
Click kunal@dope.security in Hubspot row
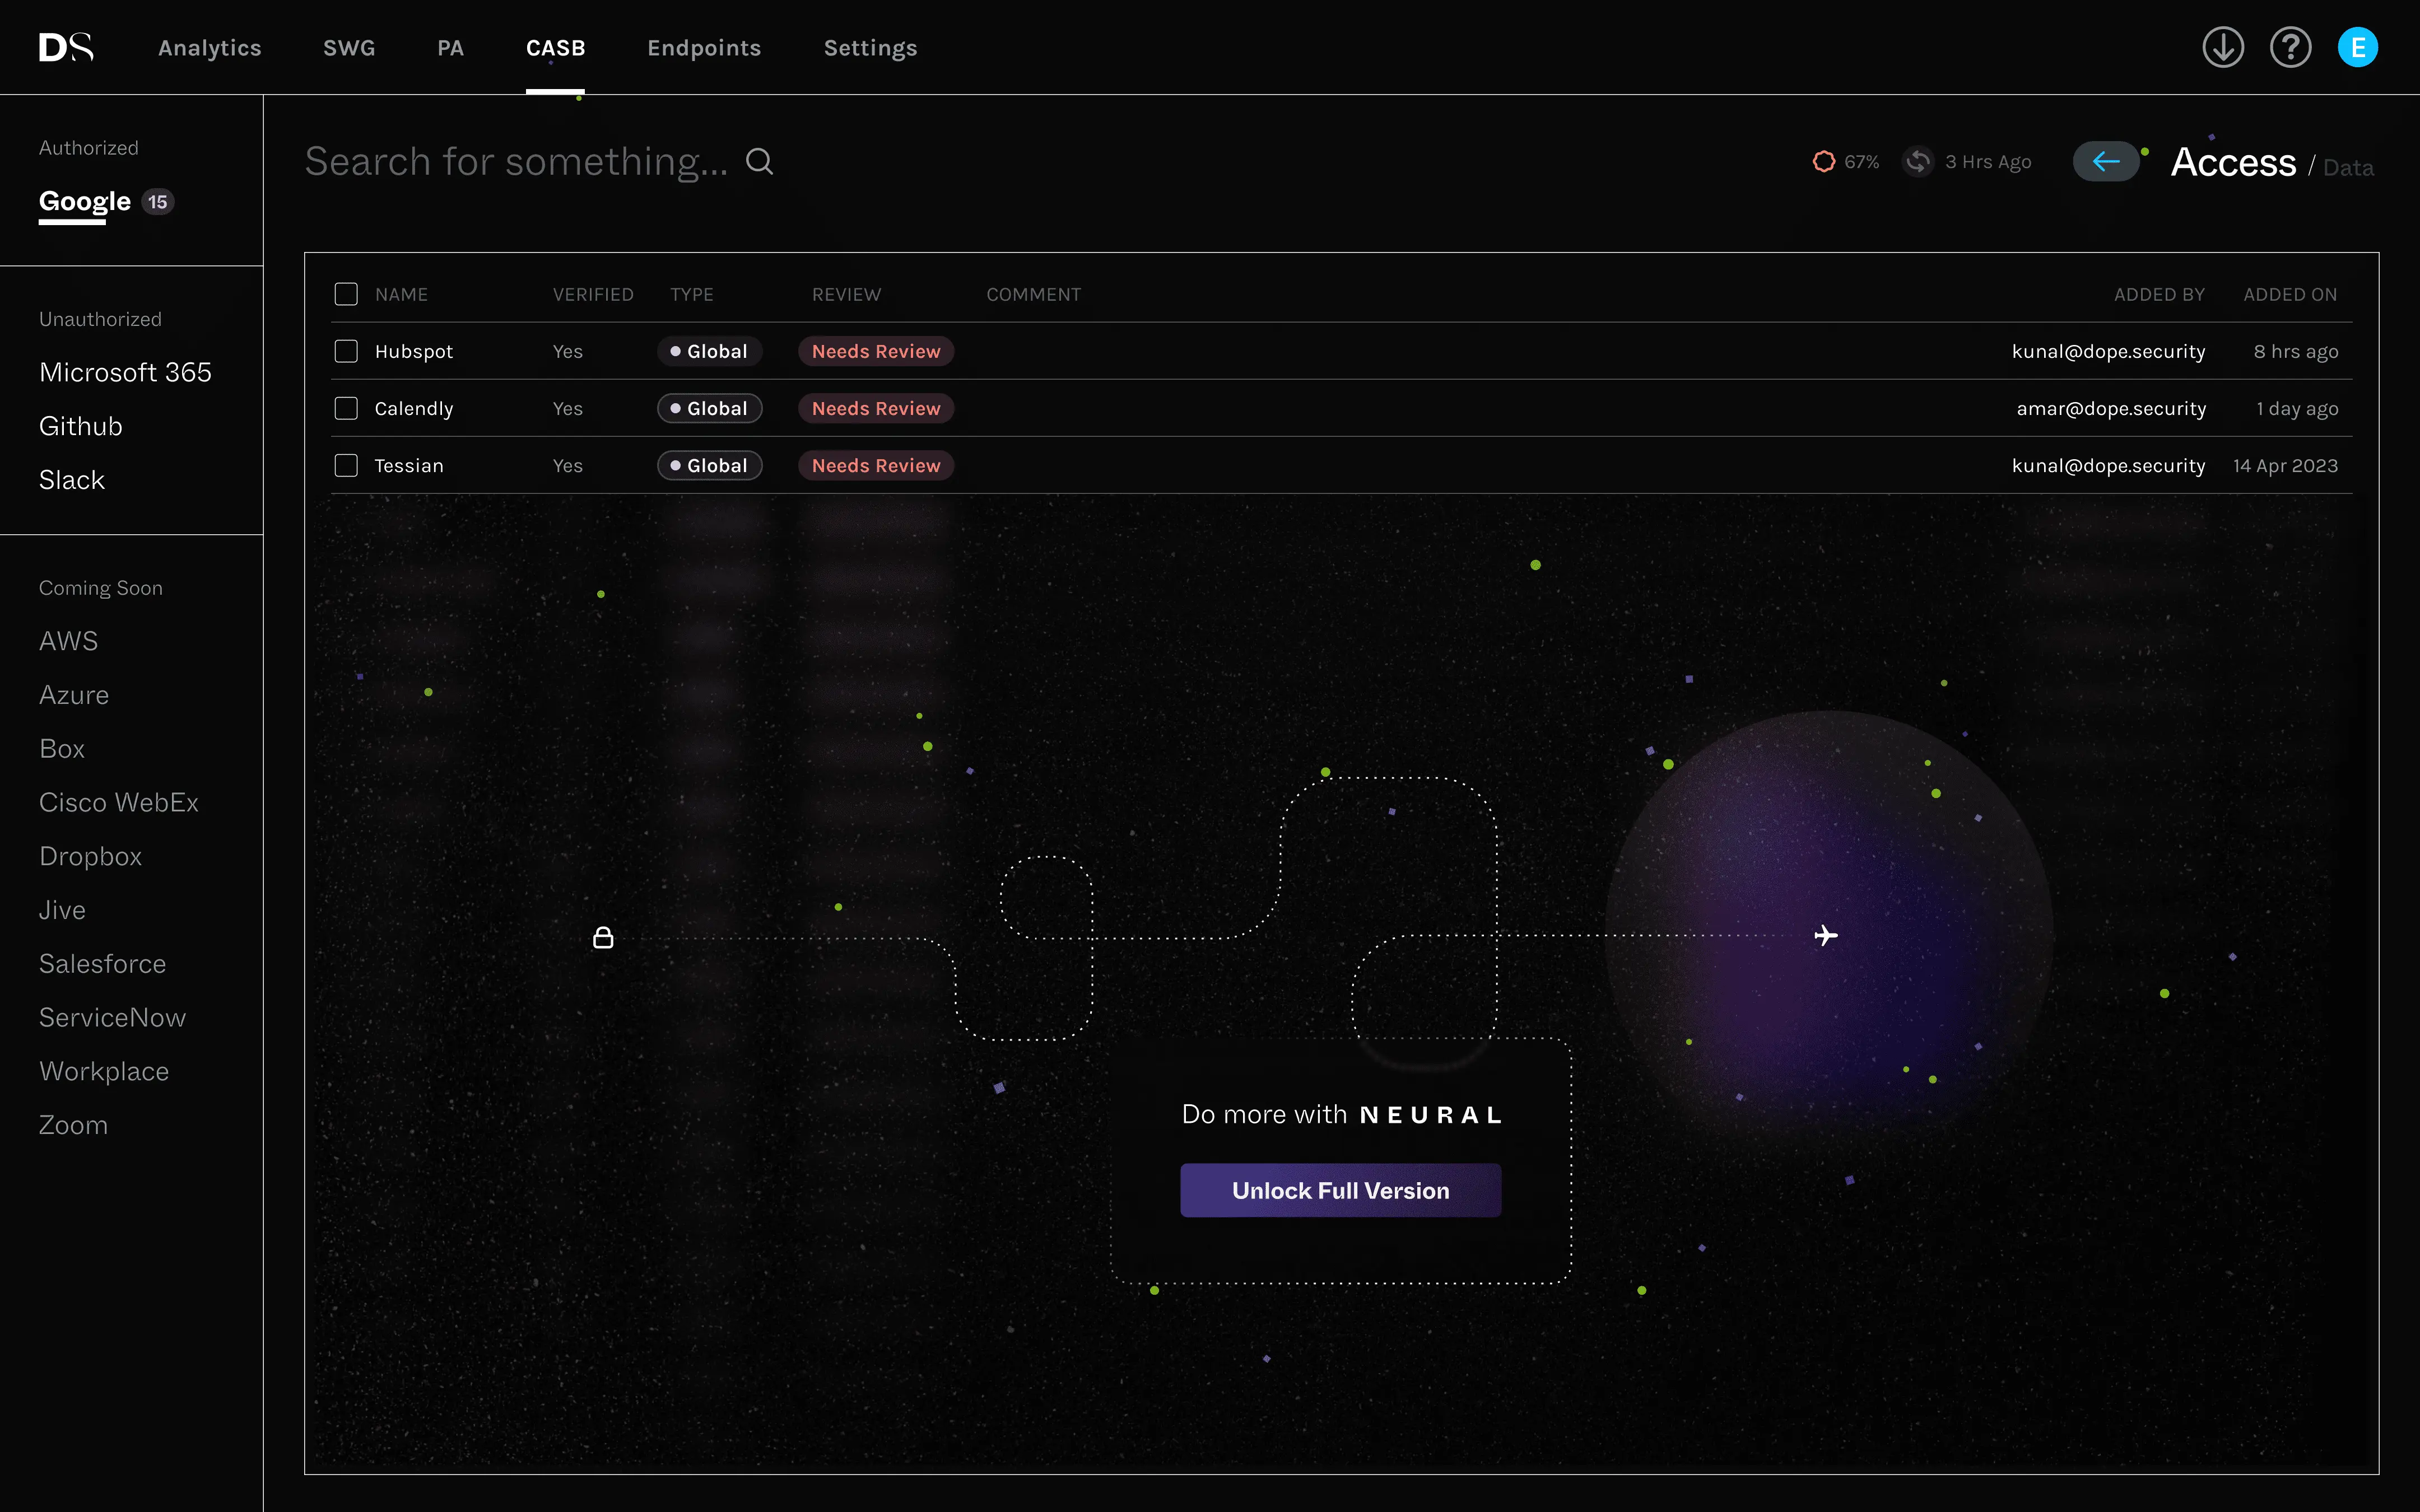[x=2108, y=351]
